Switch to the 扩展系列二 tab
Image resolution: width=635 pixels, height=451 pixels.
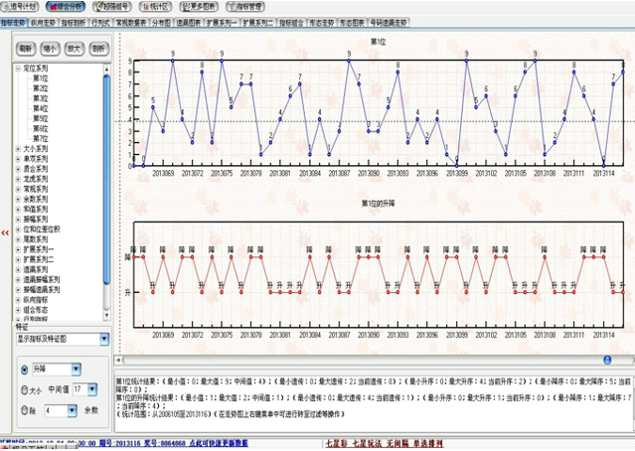[258, 23]
